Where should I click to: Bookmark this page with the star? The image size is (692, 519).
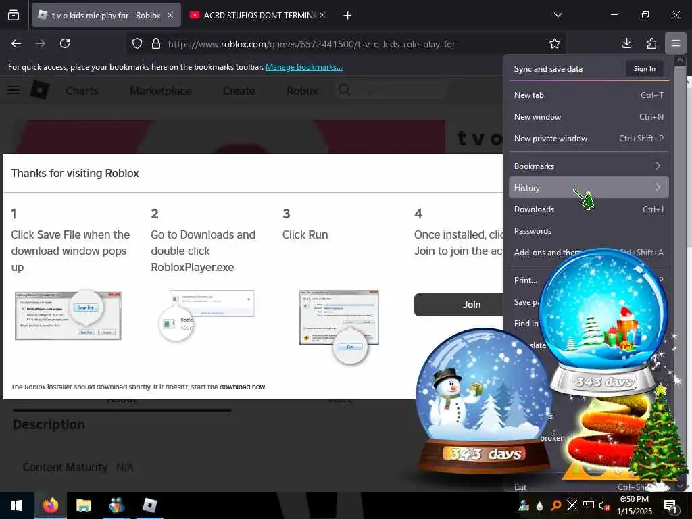tap(555, 44)
